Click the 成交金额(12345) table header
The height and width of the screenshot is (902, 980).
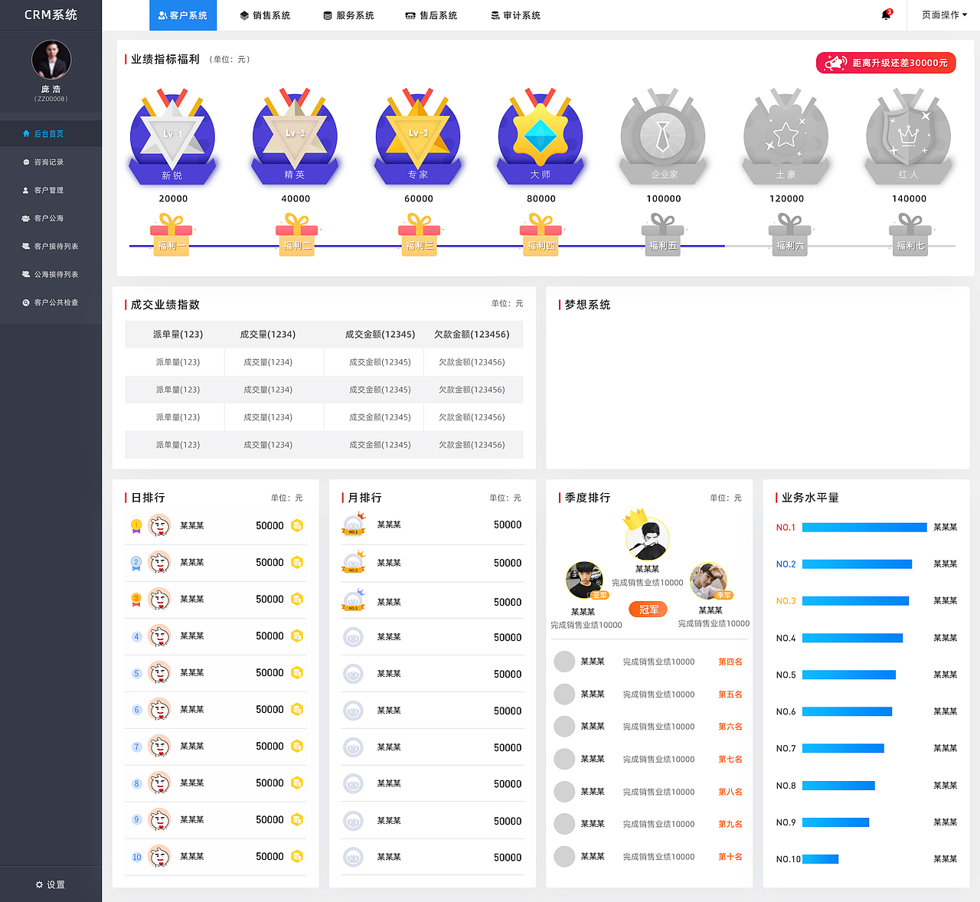click(380, 335)
